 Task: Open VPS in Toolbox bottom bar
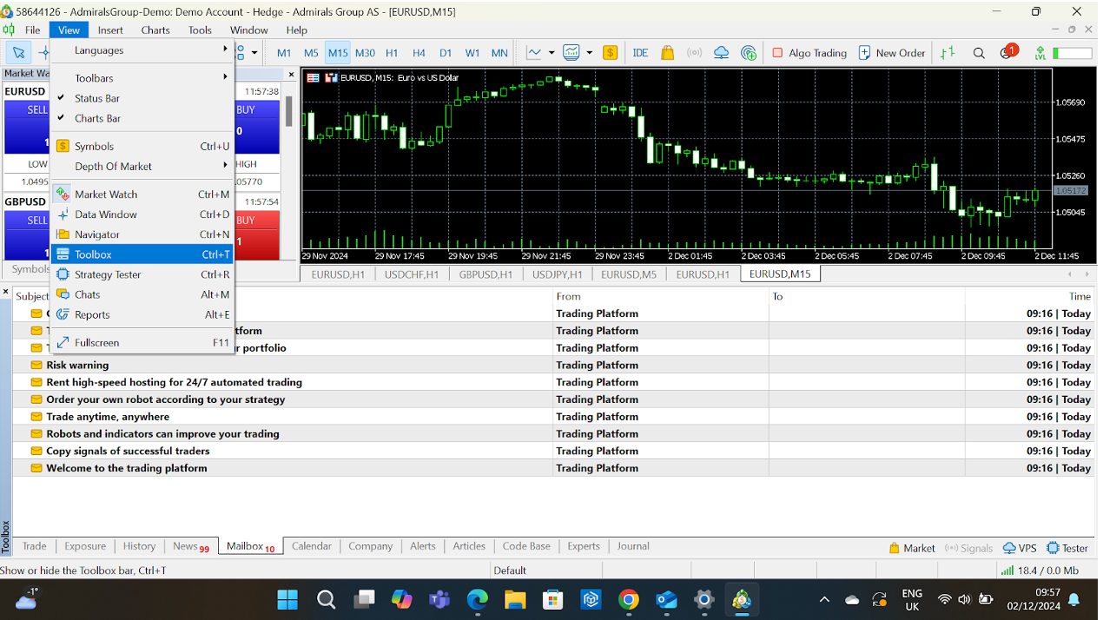pos(1020,548)
